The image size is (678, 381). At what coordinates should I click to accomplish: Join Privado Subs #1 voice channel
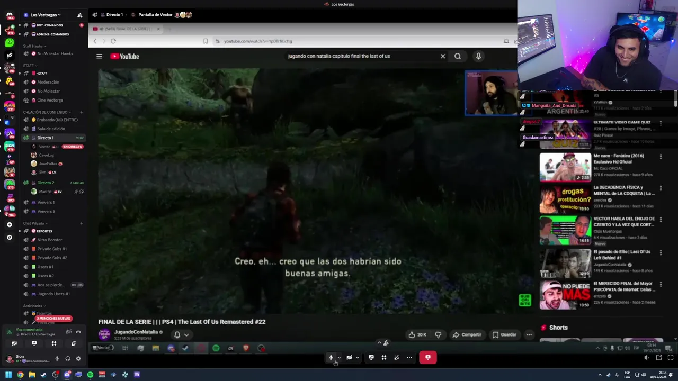coord(53,249)
